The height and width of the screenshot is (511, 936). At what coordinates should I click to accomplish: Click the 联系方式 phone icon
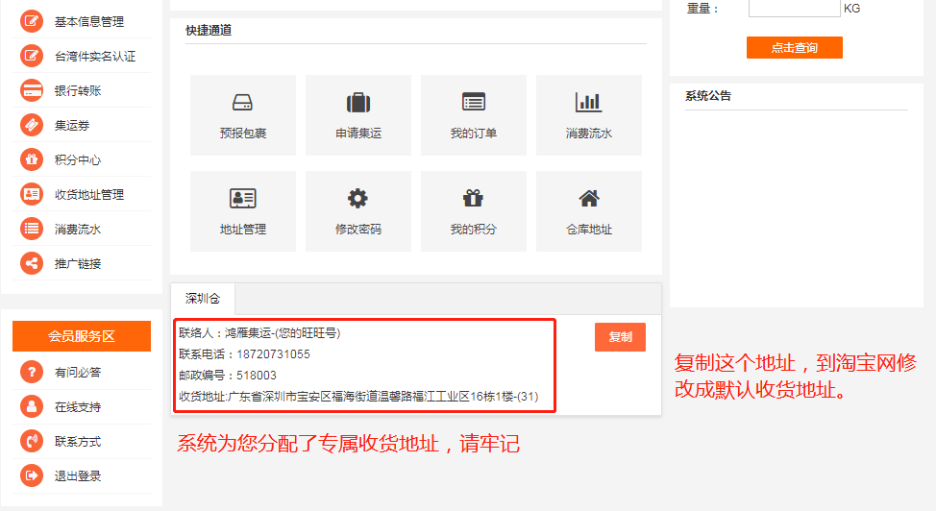32,442
